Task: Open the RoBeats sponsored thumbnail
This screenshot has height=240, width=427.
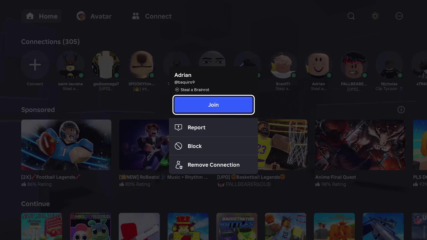Action: pyautogui.click(x=144, y=145)
